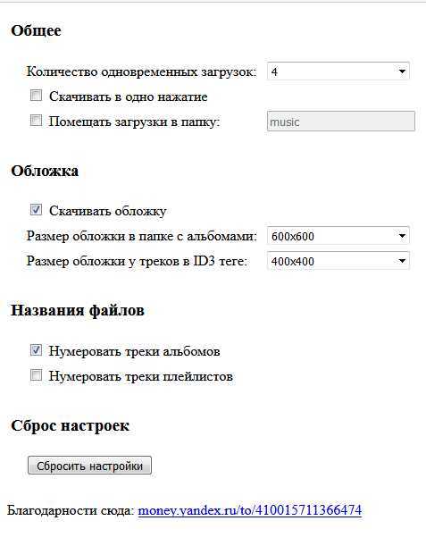Click the 'Сбросить настройки' button
The width and height of the screenshot is (426, 546).
90,466
